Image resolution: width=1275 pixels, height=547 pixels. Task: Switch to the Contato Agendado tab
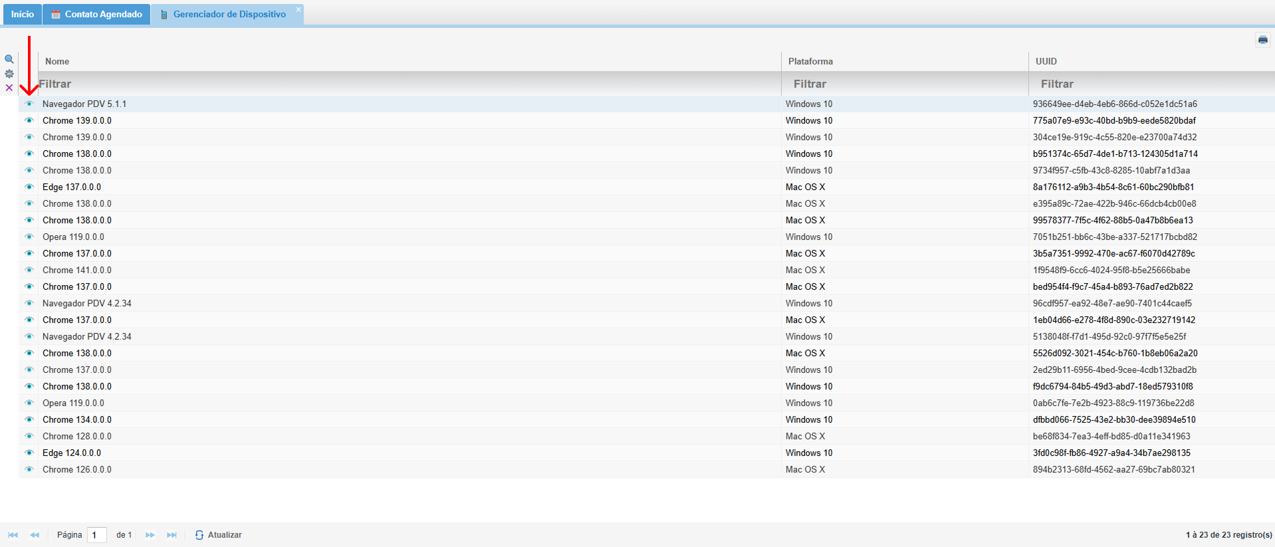point(97,14)
